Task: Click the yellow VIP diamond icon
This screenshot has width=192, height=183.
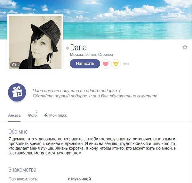Action: [x=116, y=64]
